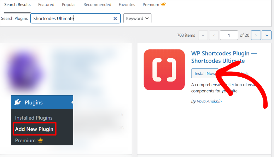Switch to the Featured tab

click(46, 5)
